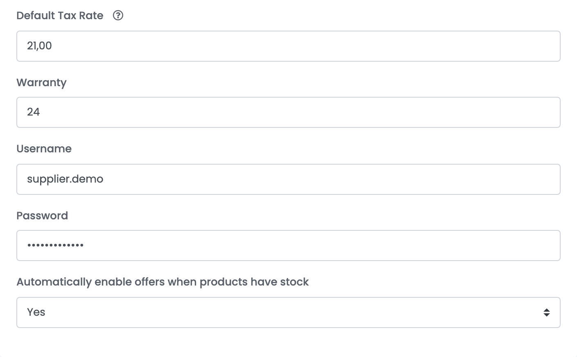Click the supplier.demo username text
This screenshot has width=577, height=357.
pos(65,179)
